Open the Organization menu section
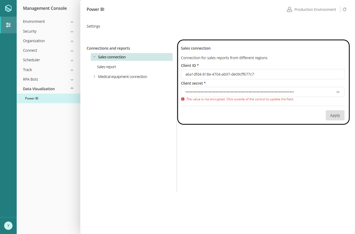 click(x=48, y=41)
